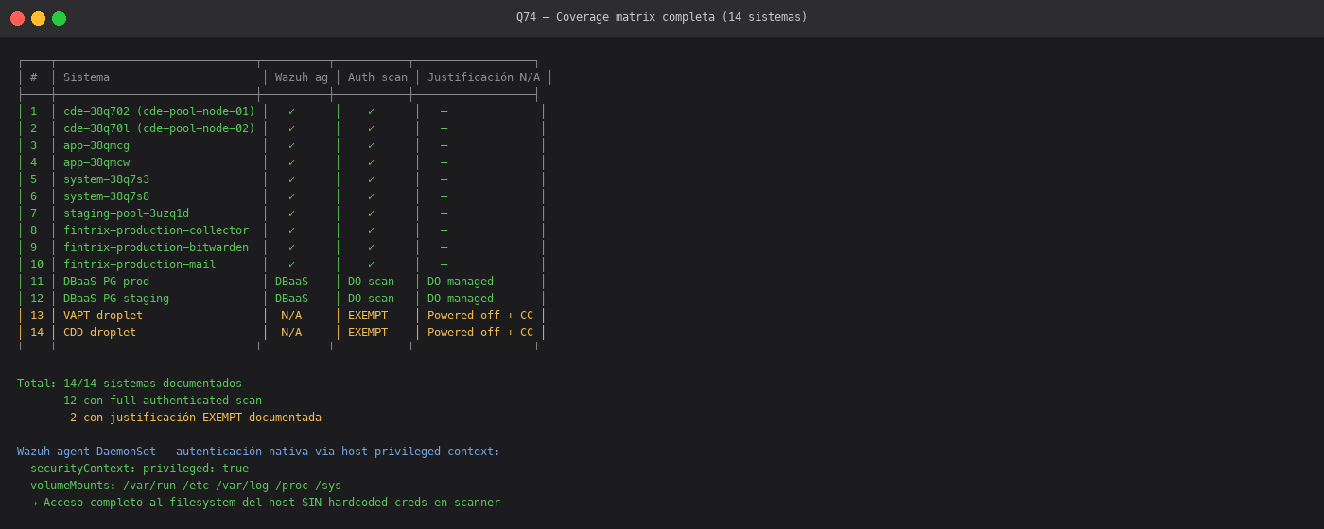Click '12 con full authenticated scan' line
The height and width of the screenshot is (529, 1324).
(x=163, y=401)
